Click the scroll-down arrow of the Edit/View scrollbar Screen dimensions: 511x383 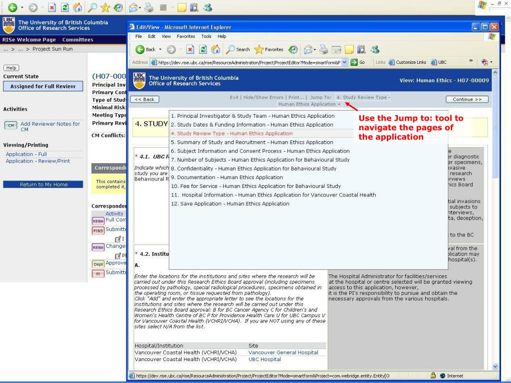tap(495, 367)
